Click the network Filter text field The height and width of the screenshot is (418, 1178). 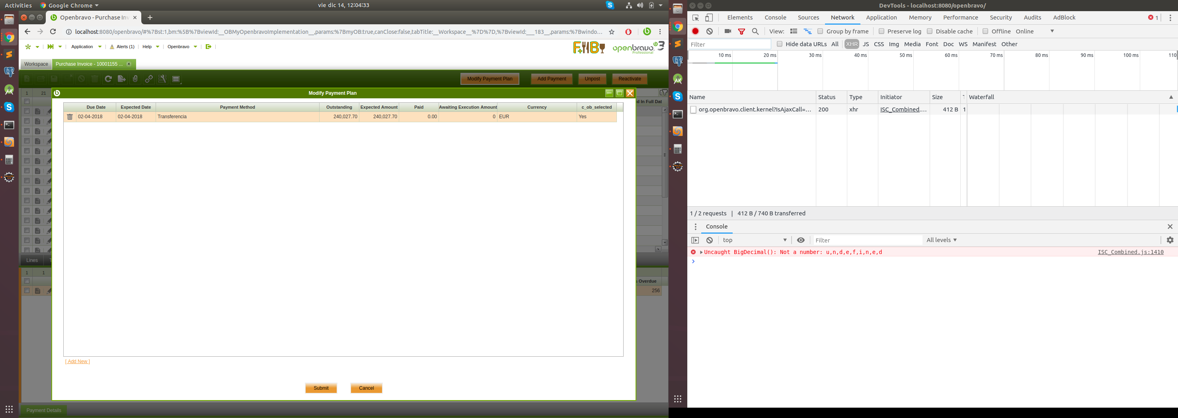(x=729, y=44)
